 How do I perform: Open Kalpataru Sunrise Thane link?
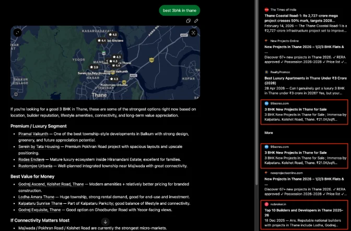(40, 203)
